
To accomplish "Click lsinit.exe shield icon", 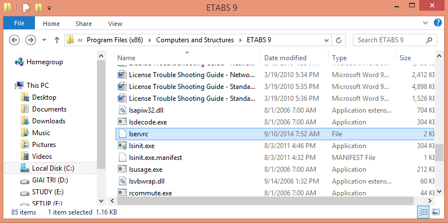I will 122,146.
